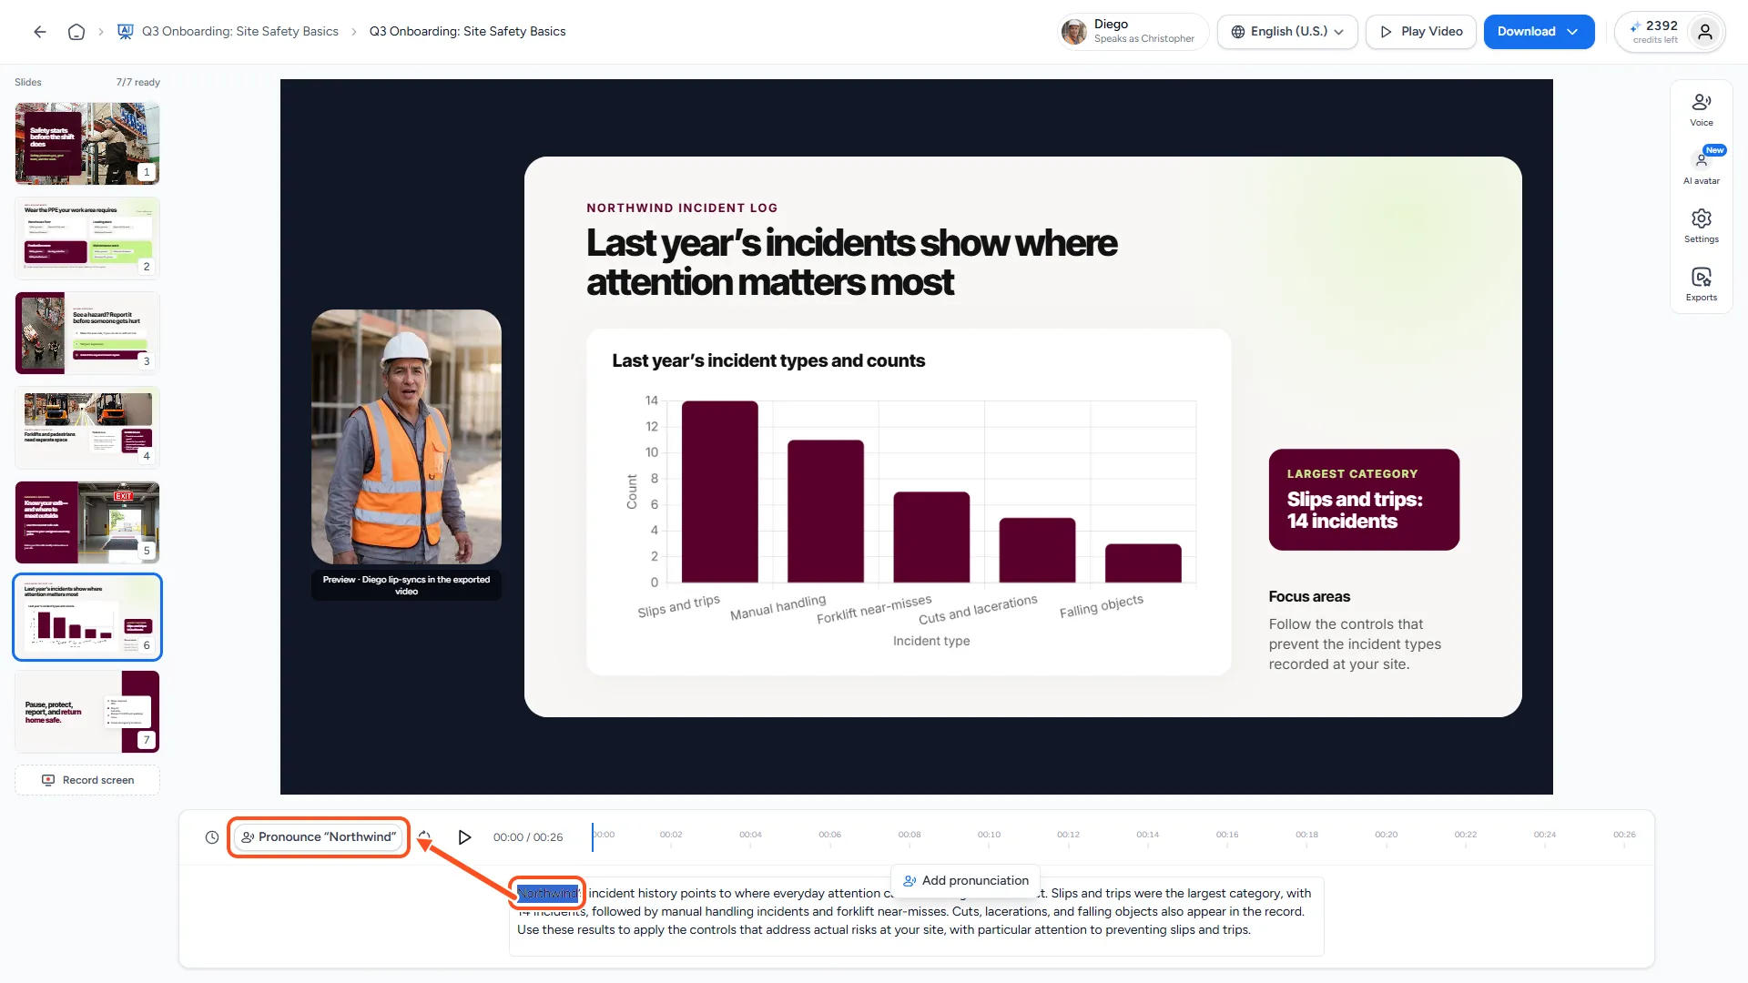The height and width of the screenshot is (983, 1748).
Task: Go back using the left arrow icon
Action: (x=40, y=32)
